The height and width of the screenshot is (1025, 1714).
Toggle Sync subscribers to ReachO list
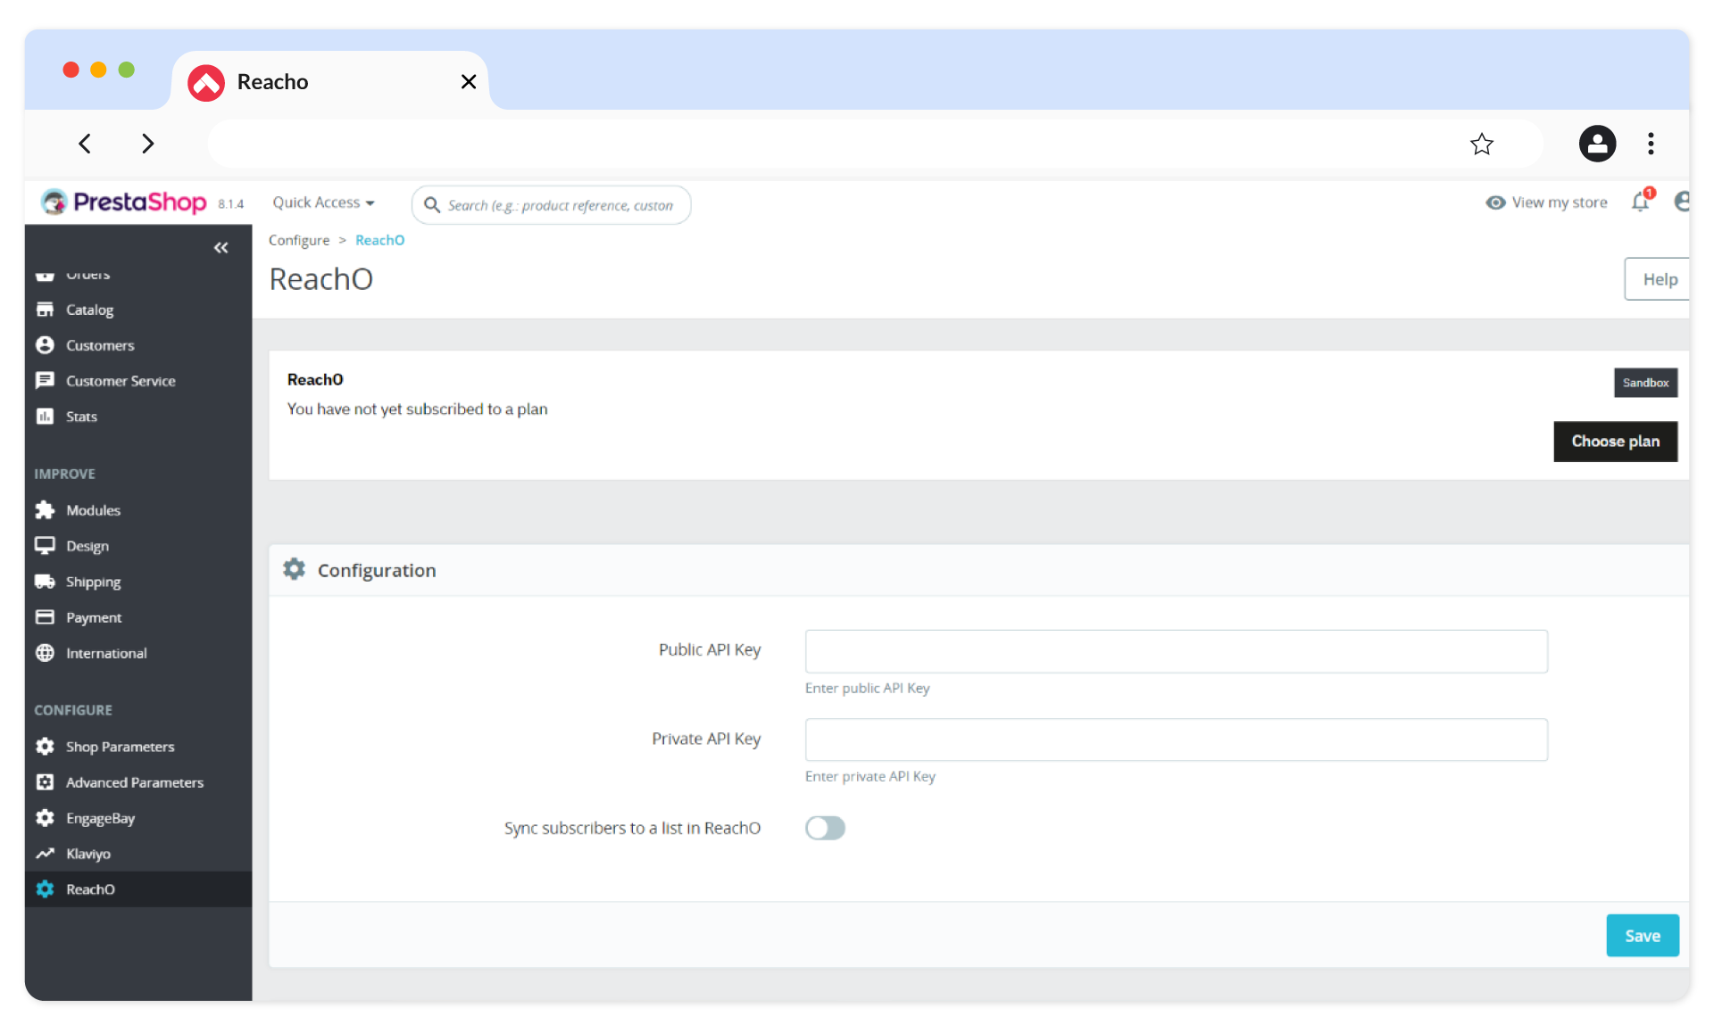pyautogui.click(x=825, y=828)
